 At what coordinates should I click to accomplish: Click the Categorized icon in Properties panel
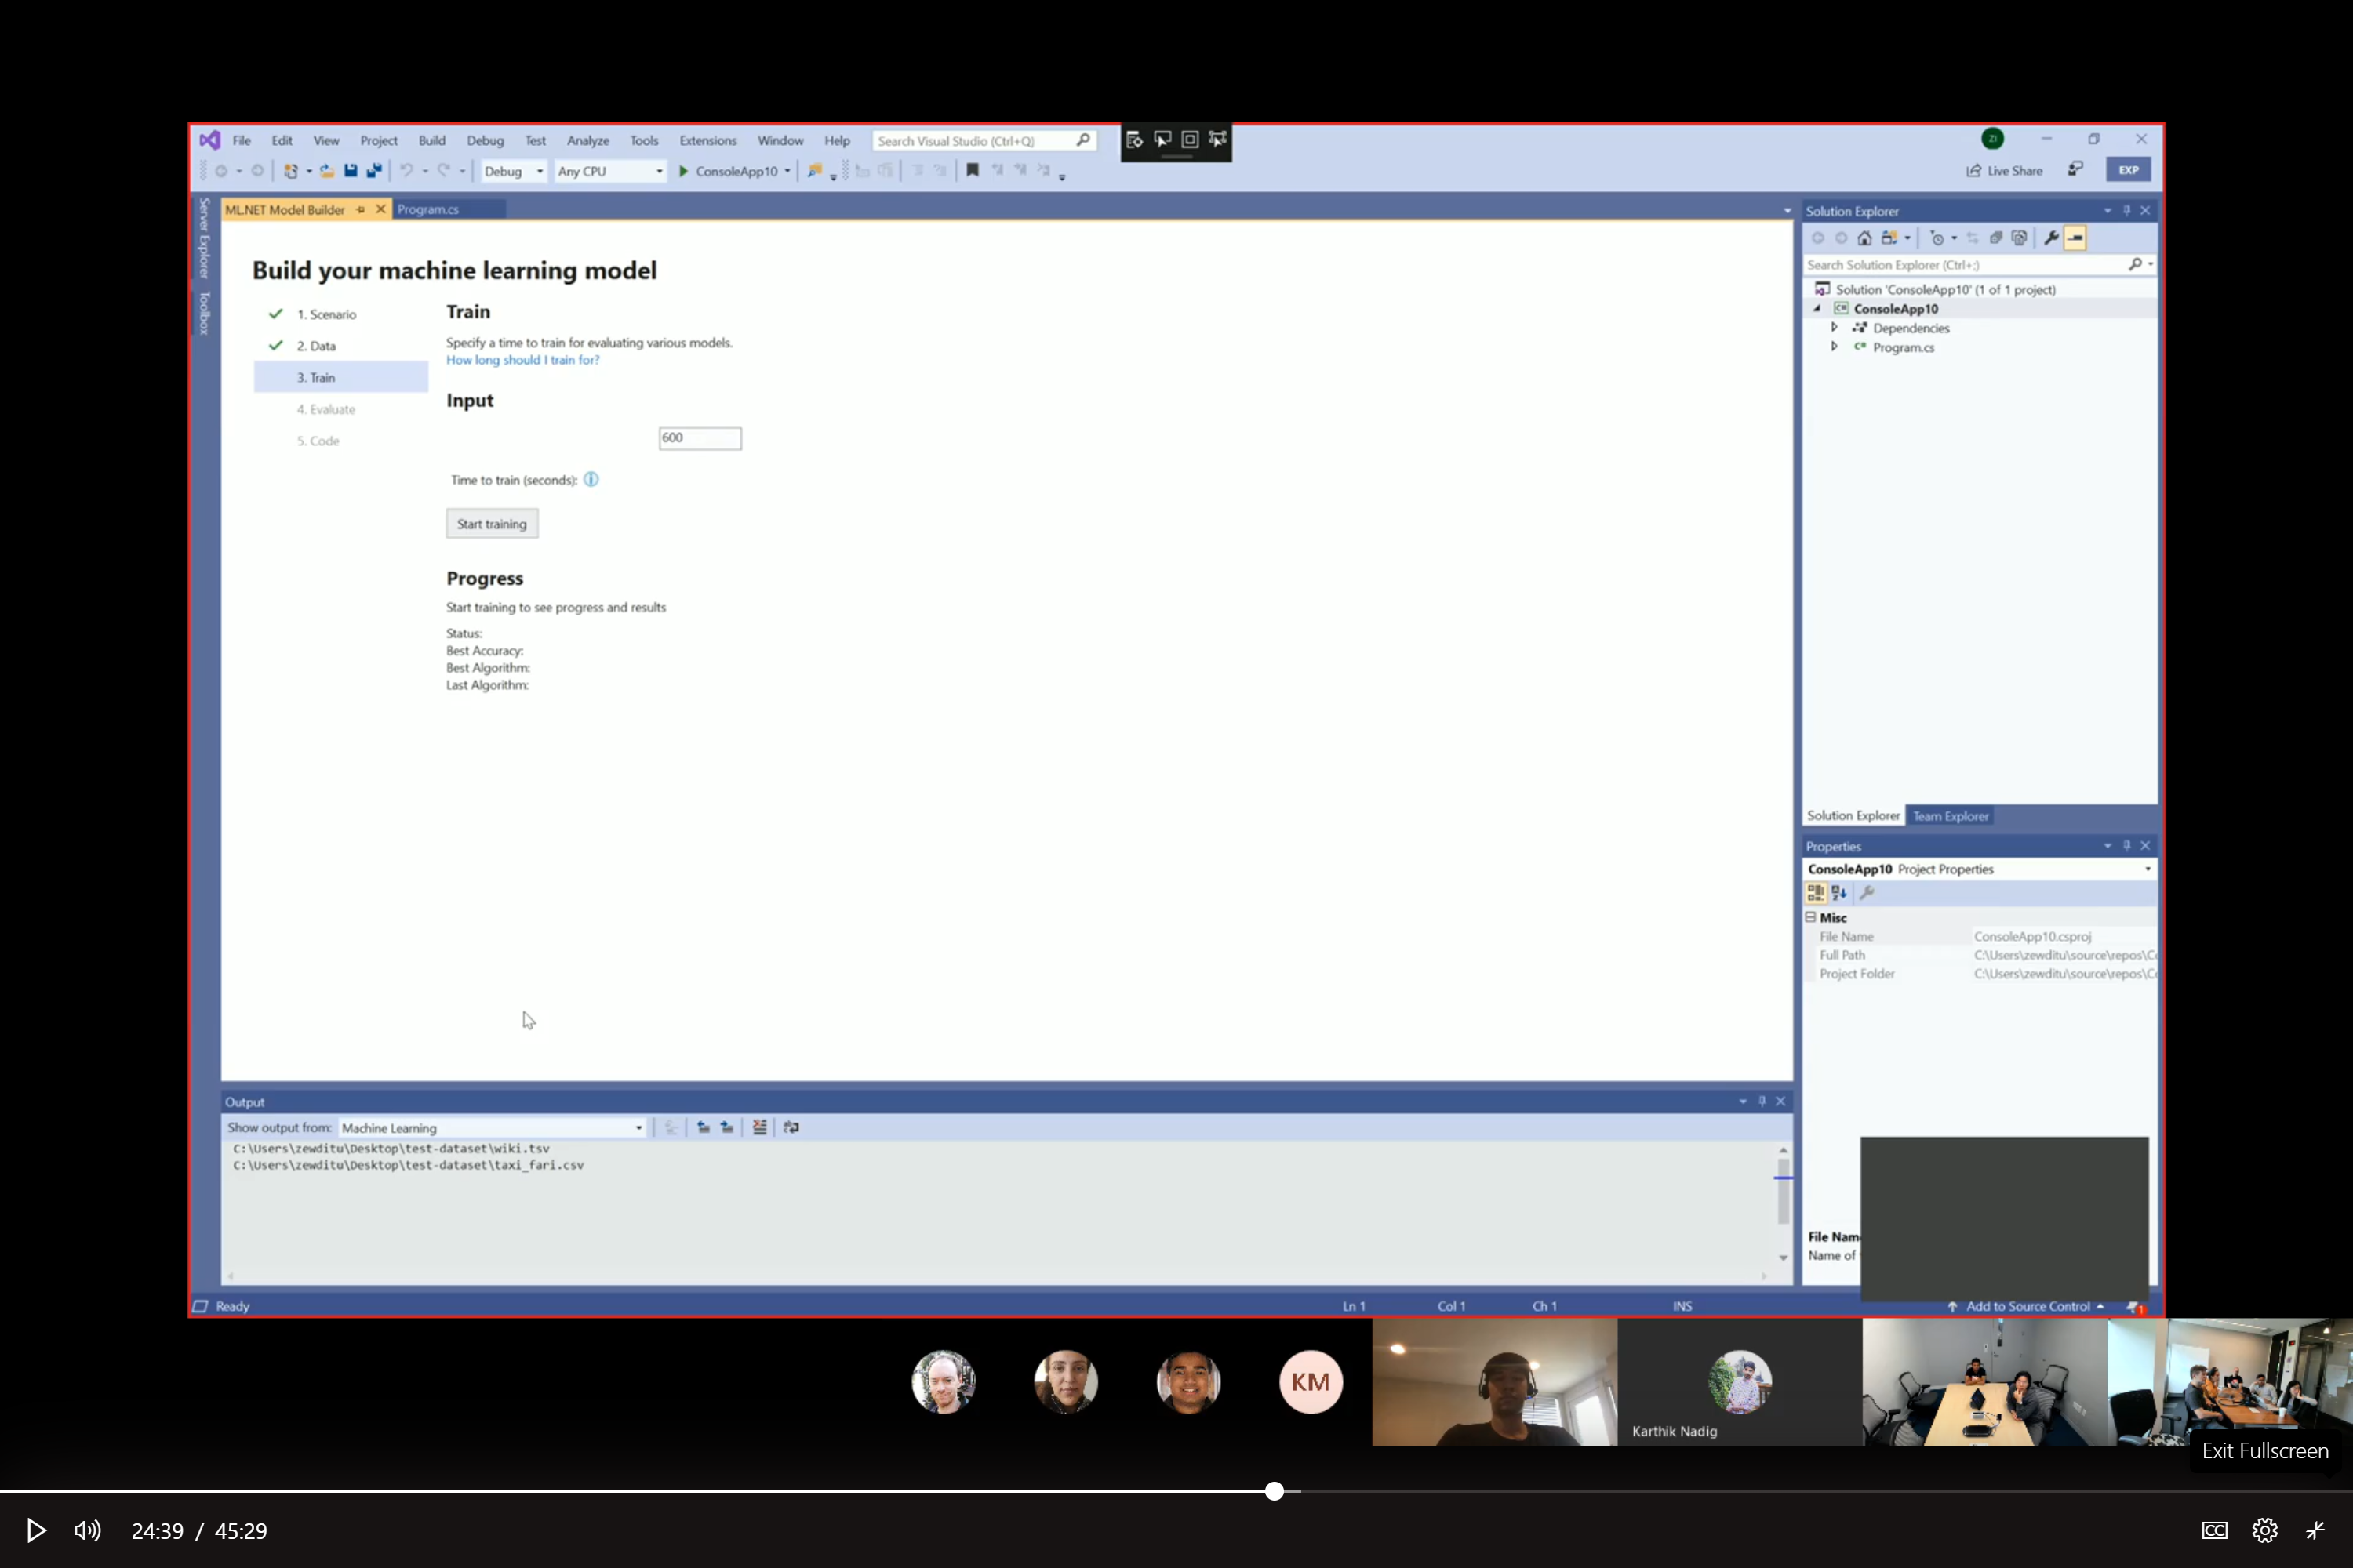pyautogui.click(x=1816, y=893)
